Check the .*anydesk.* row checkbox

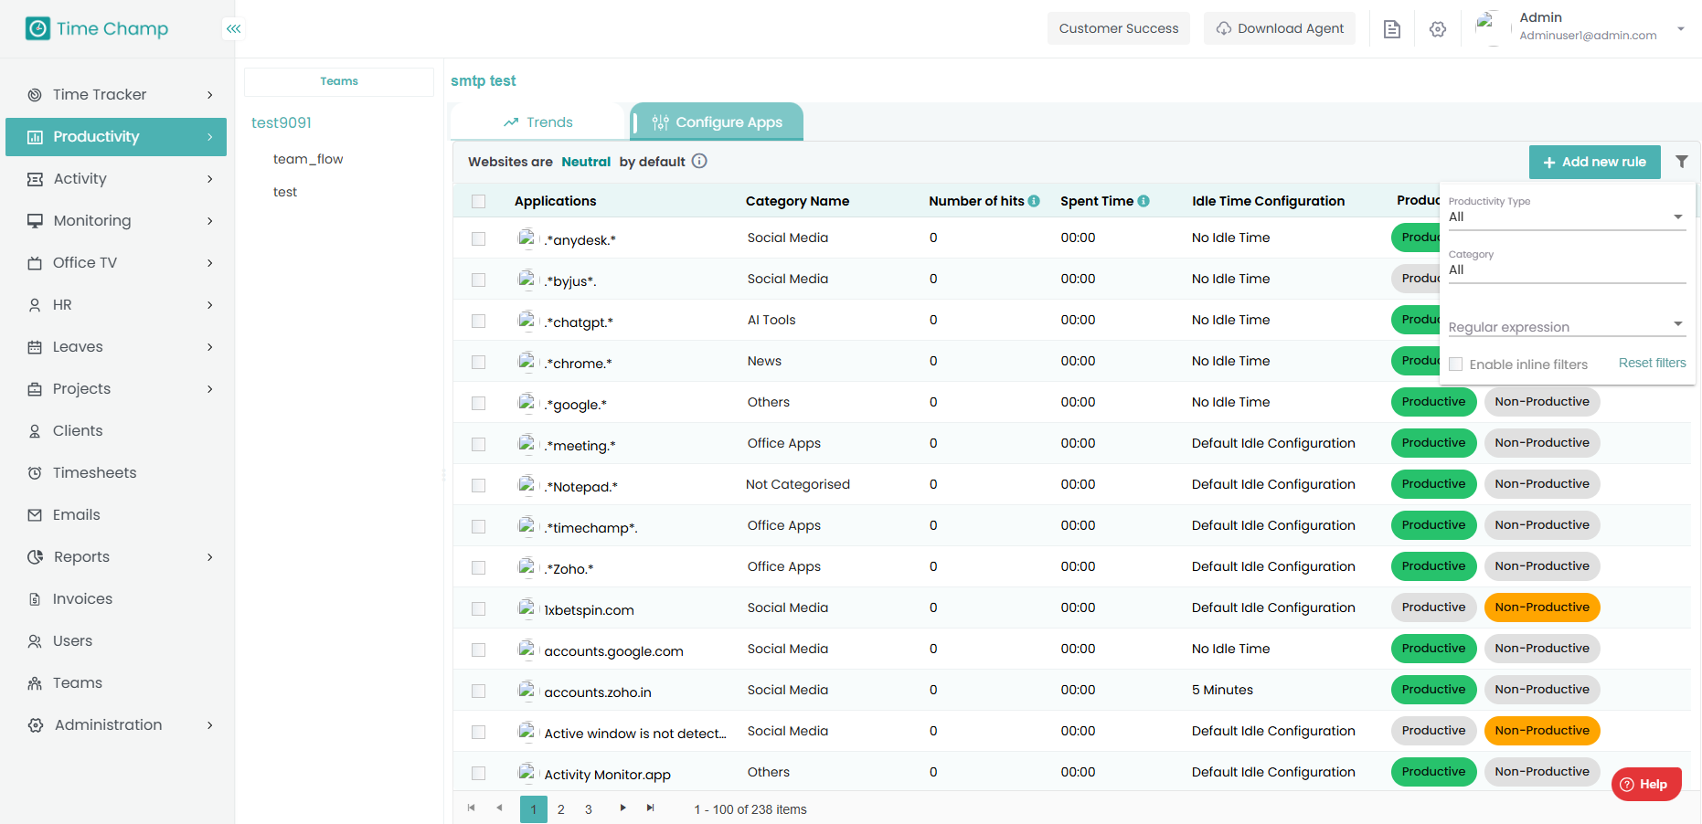tap(478, 238)
